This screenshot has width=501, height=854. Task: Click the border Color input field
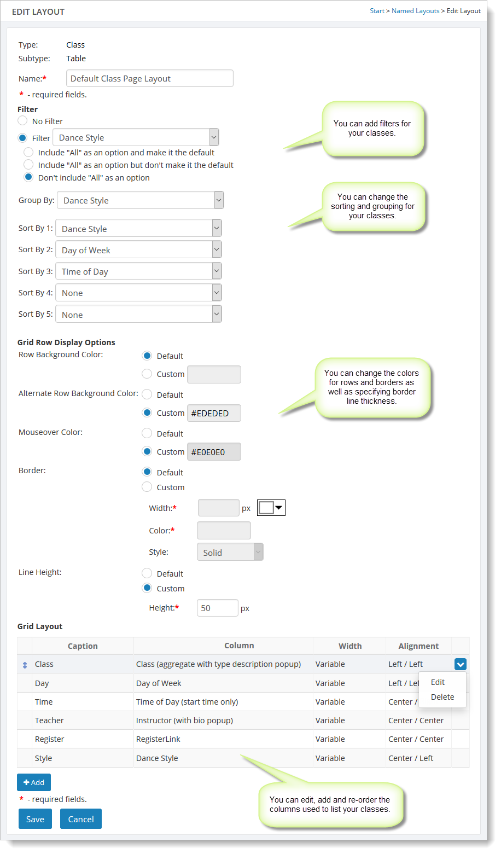(224, 530)
